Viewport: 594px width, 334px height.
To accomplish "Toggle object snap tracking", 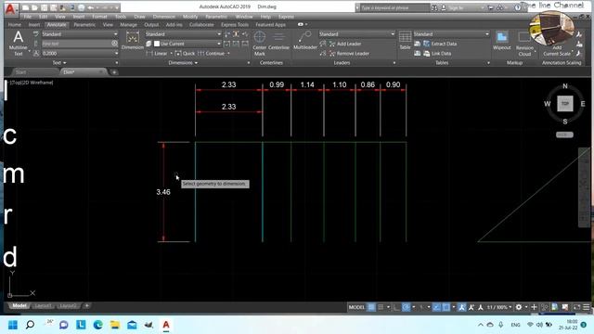I will tap(436, 307).
